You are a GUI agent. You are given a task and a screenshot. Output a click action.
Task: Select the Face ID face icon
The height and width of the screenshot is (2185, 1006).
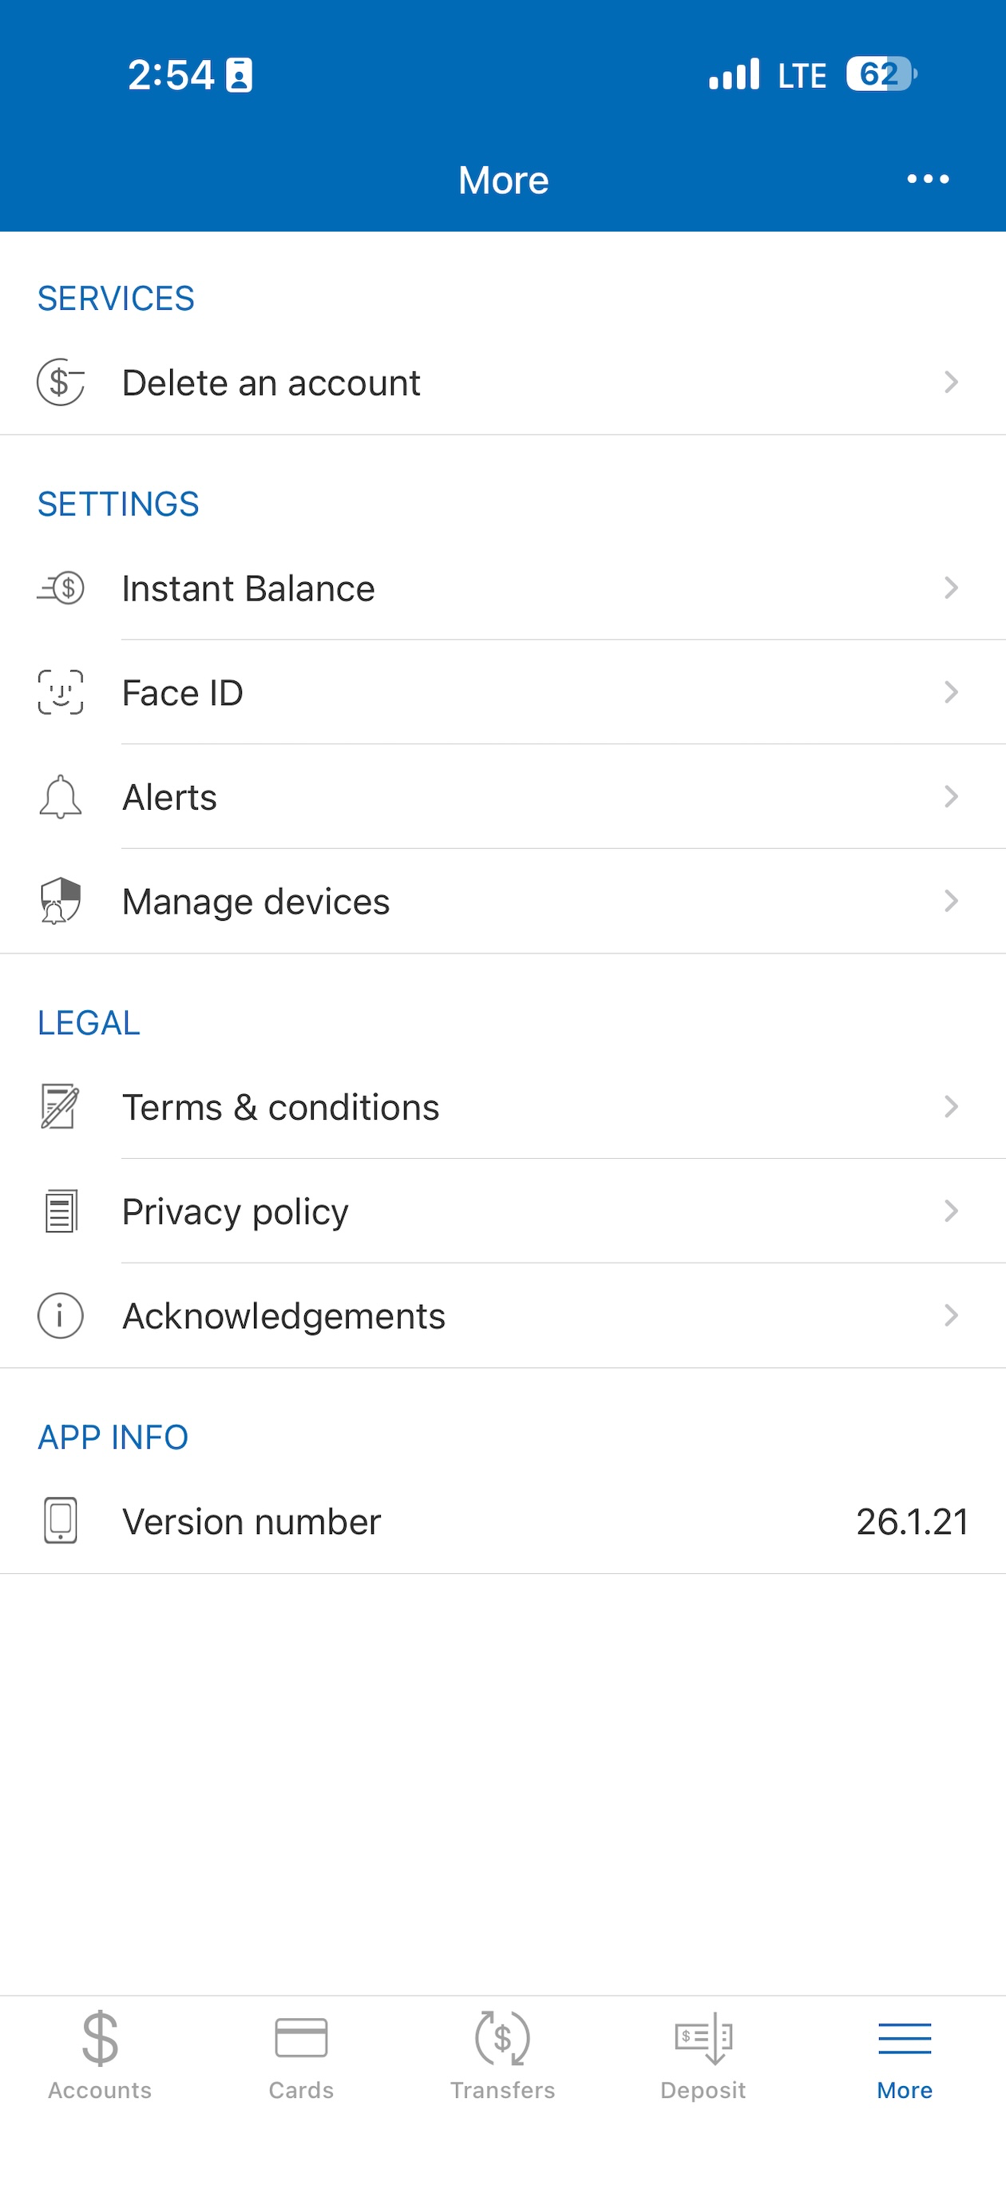[x=60, y=692]
